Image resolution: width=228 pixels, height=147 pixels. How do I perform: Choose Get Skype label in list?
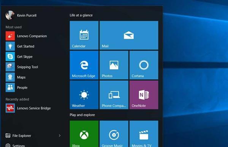[x=25, y=57]
